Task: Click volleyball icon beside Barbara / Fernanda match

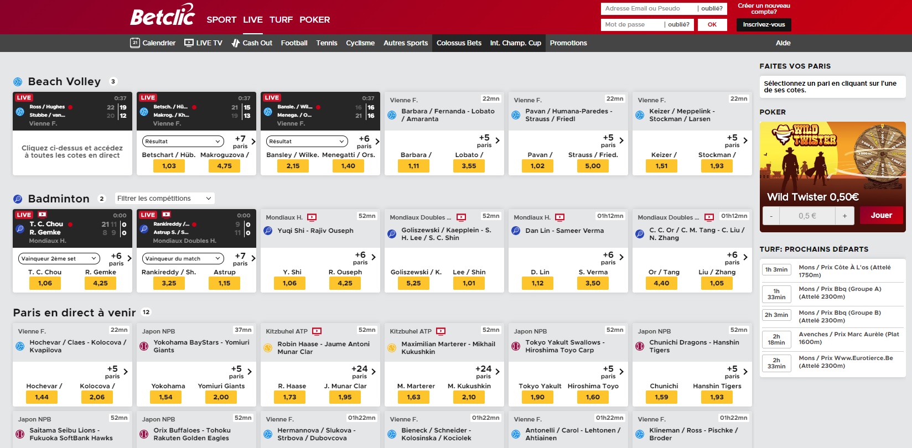Action: pos(392,115)
